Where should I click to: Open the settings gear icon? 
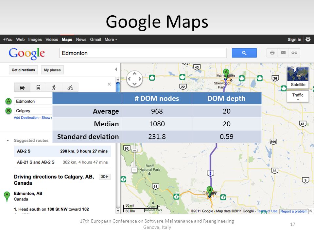click(308, 39)
